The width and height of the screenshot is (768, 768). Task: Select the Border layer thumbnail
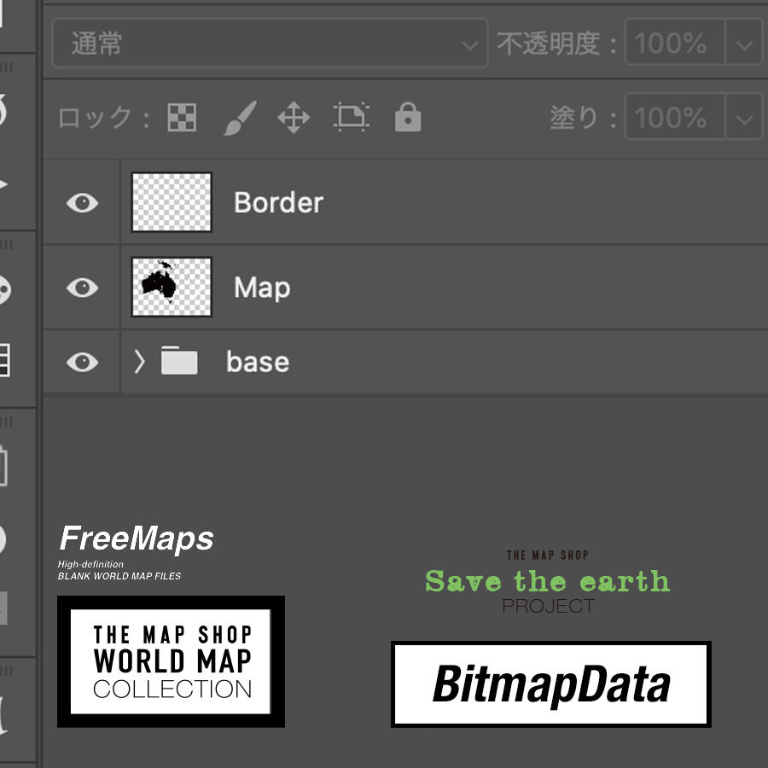[x=172, y=201]
